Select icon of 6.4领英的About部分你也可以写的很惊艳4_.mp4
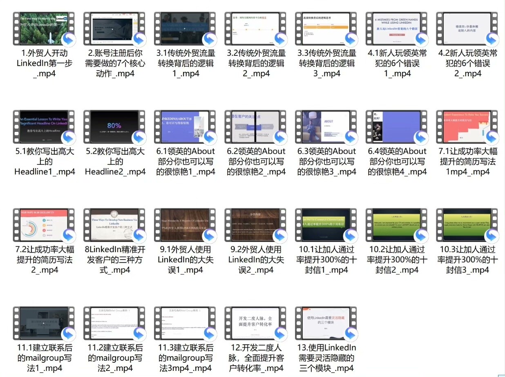The height and width of the screenshot is (377, 505). click(x=397, y=126)
